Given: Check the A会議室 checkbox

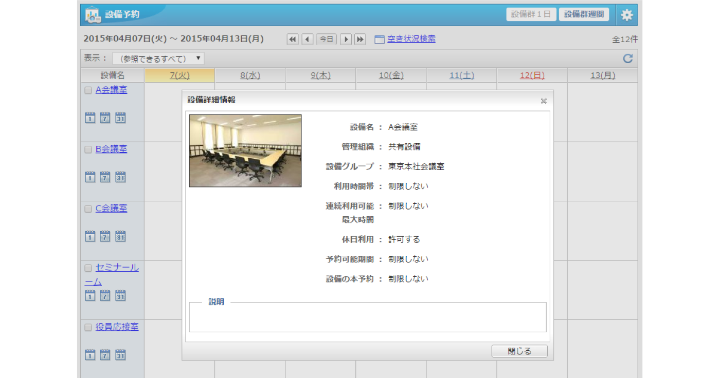Looking at the screenshot, I should coord(88,90).
